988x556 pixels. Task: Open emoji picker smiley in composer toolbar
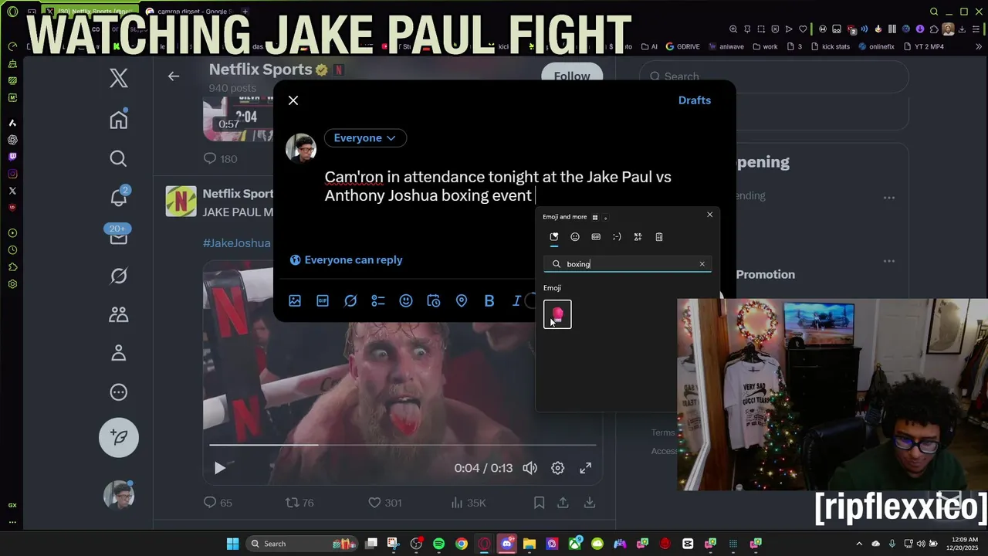[406, 301]
